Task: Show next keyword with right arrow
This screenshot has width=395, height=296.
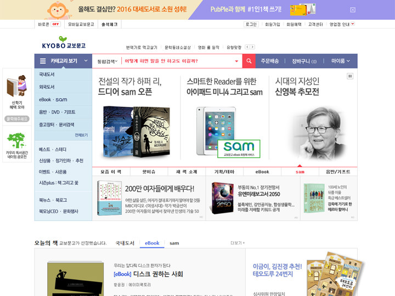Action: click(252, 47)
